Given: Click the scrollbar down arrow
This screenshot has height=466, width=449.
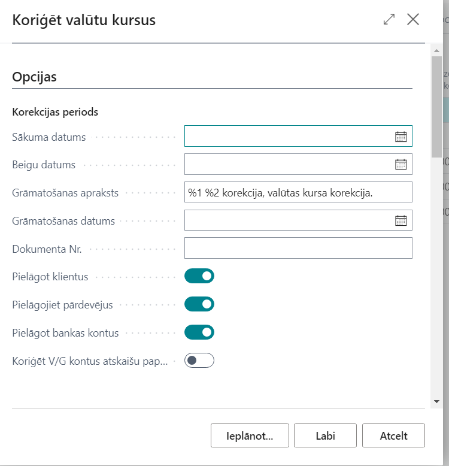Looking at the screenshot, I should 436,401.
